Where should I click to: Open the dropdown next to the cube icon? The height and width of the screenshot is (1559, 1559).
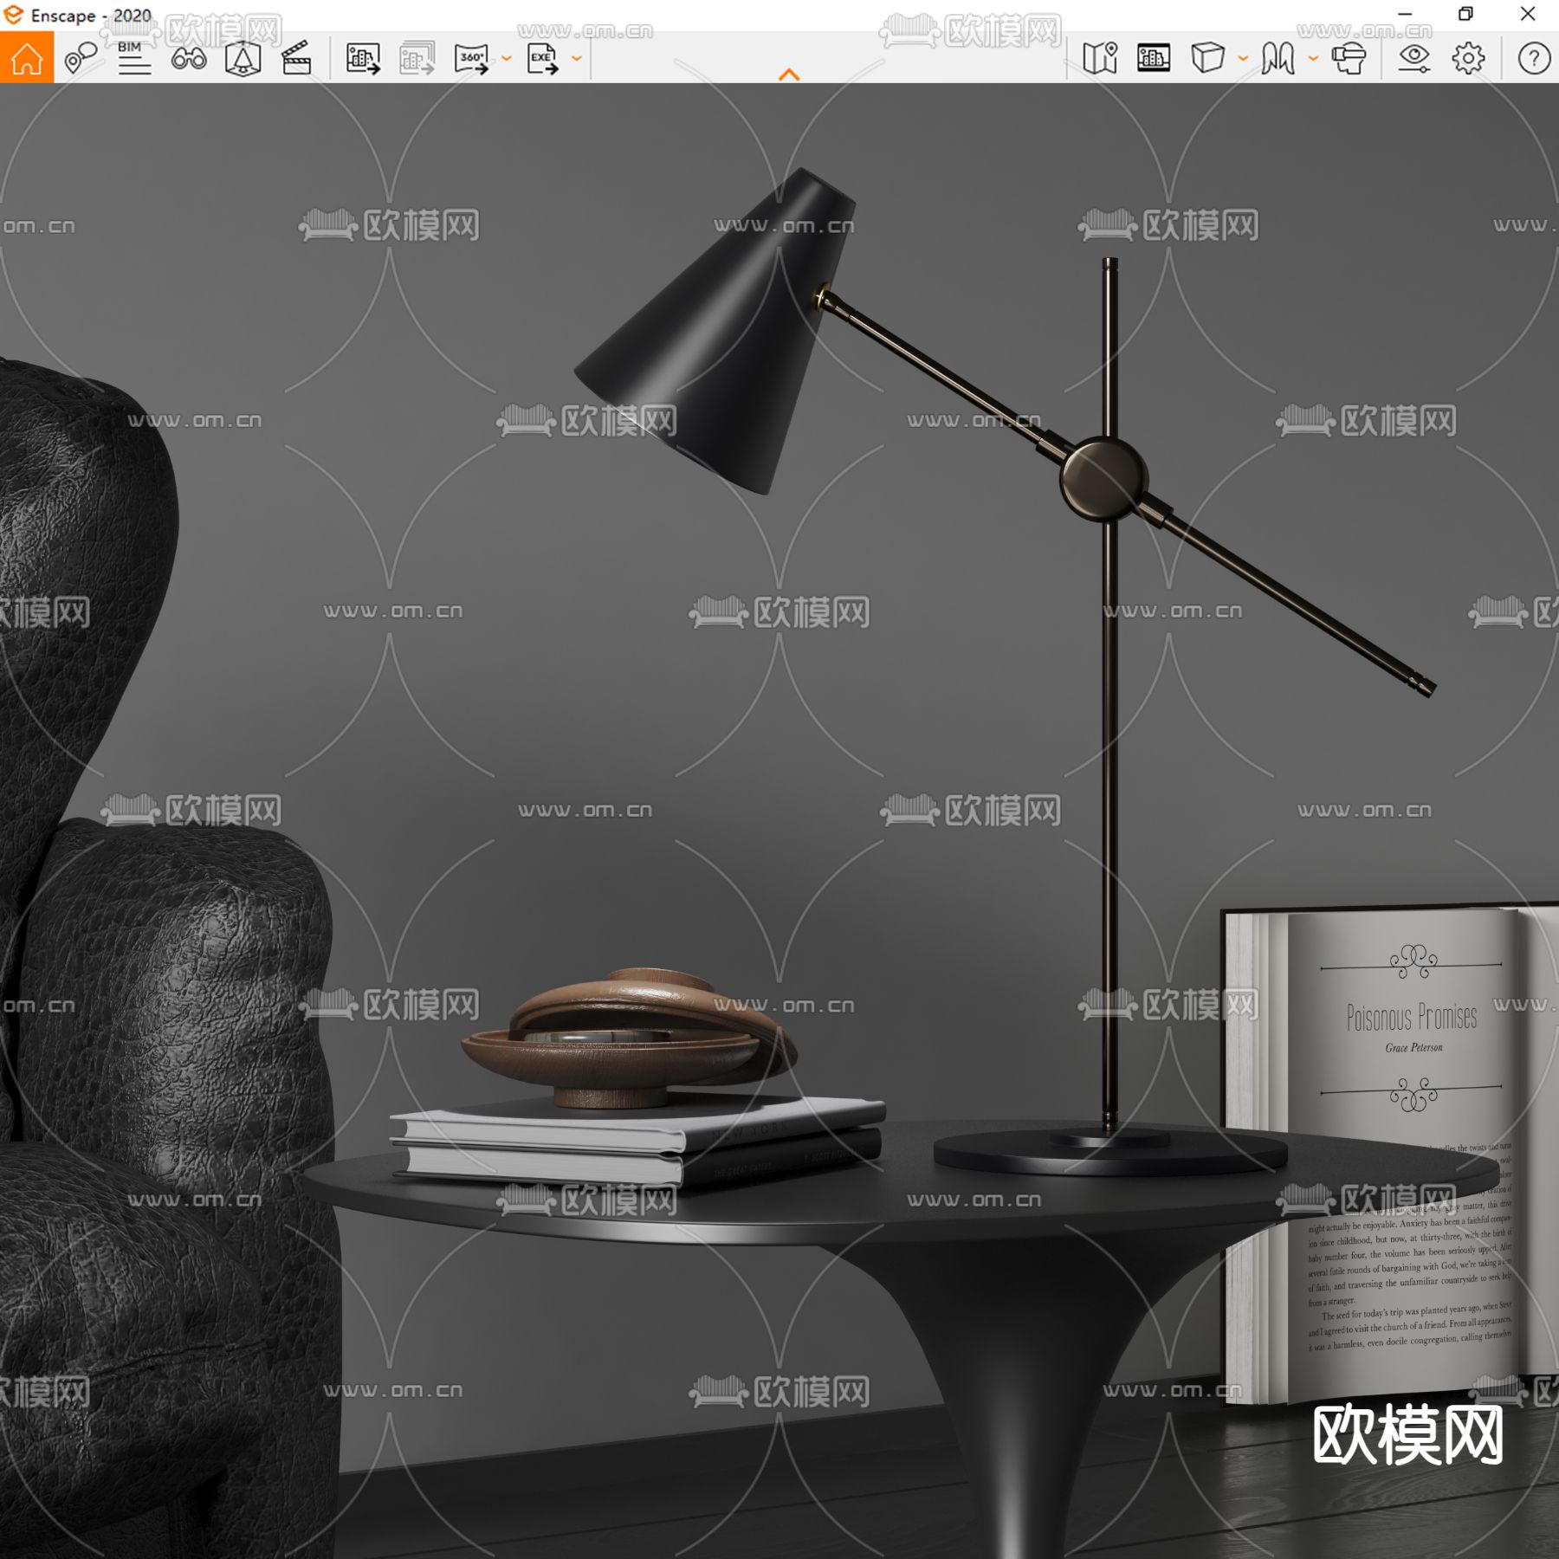[1243, 59]
